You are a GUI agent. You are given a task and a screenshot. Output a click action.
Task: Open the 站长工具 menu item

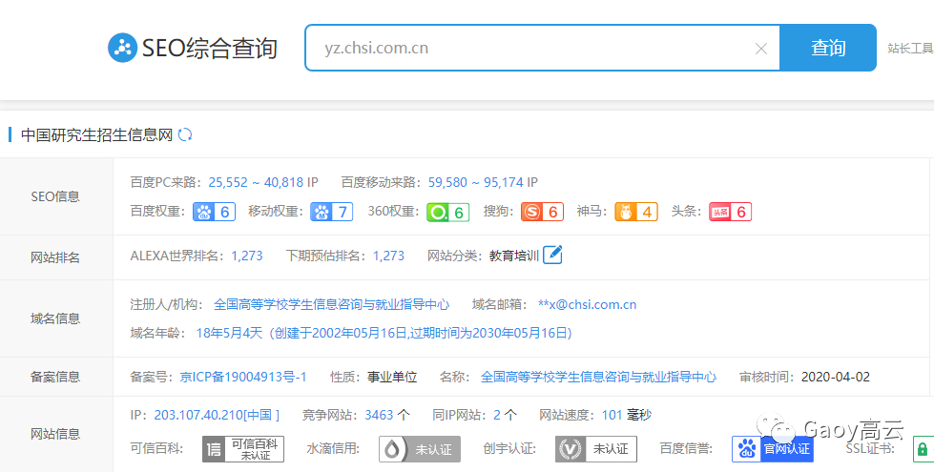click(x=910, y=49)
